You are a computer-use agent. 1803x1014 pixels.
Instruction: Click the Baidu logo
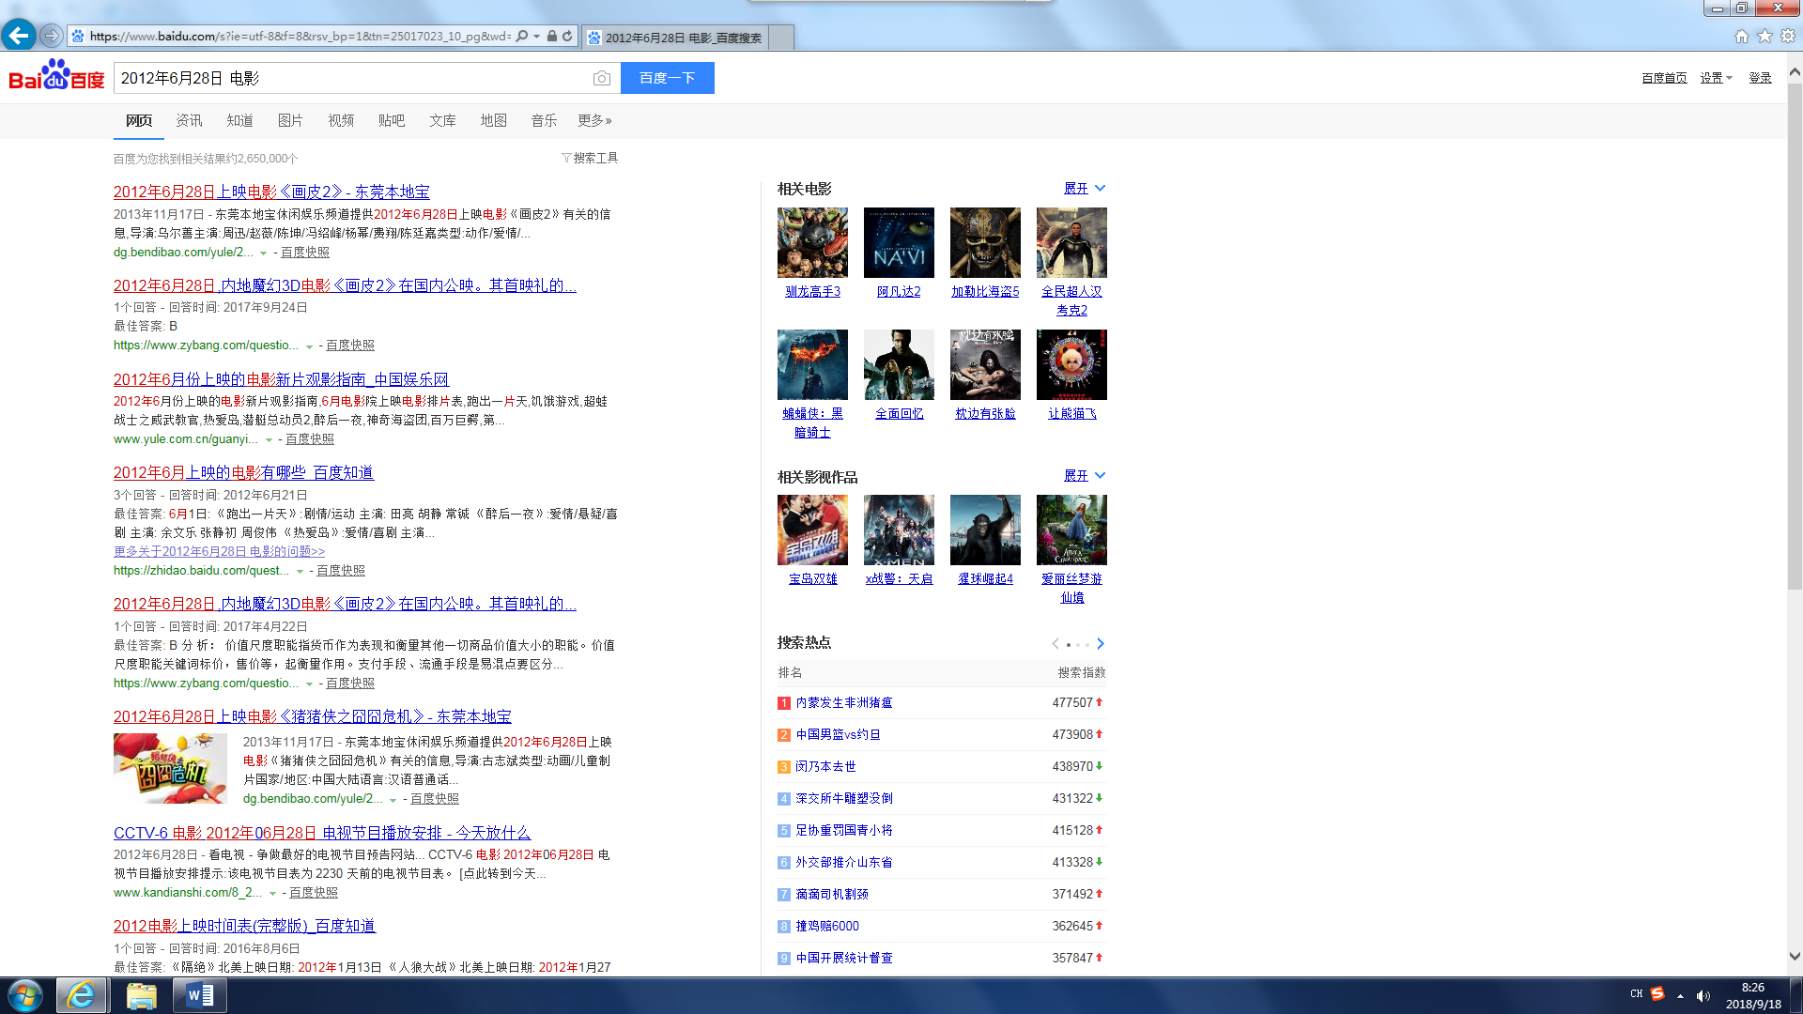tap(56, 77)
